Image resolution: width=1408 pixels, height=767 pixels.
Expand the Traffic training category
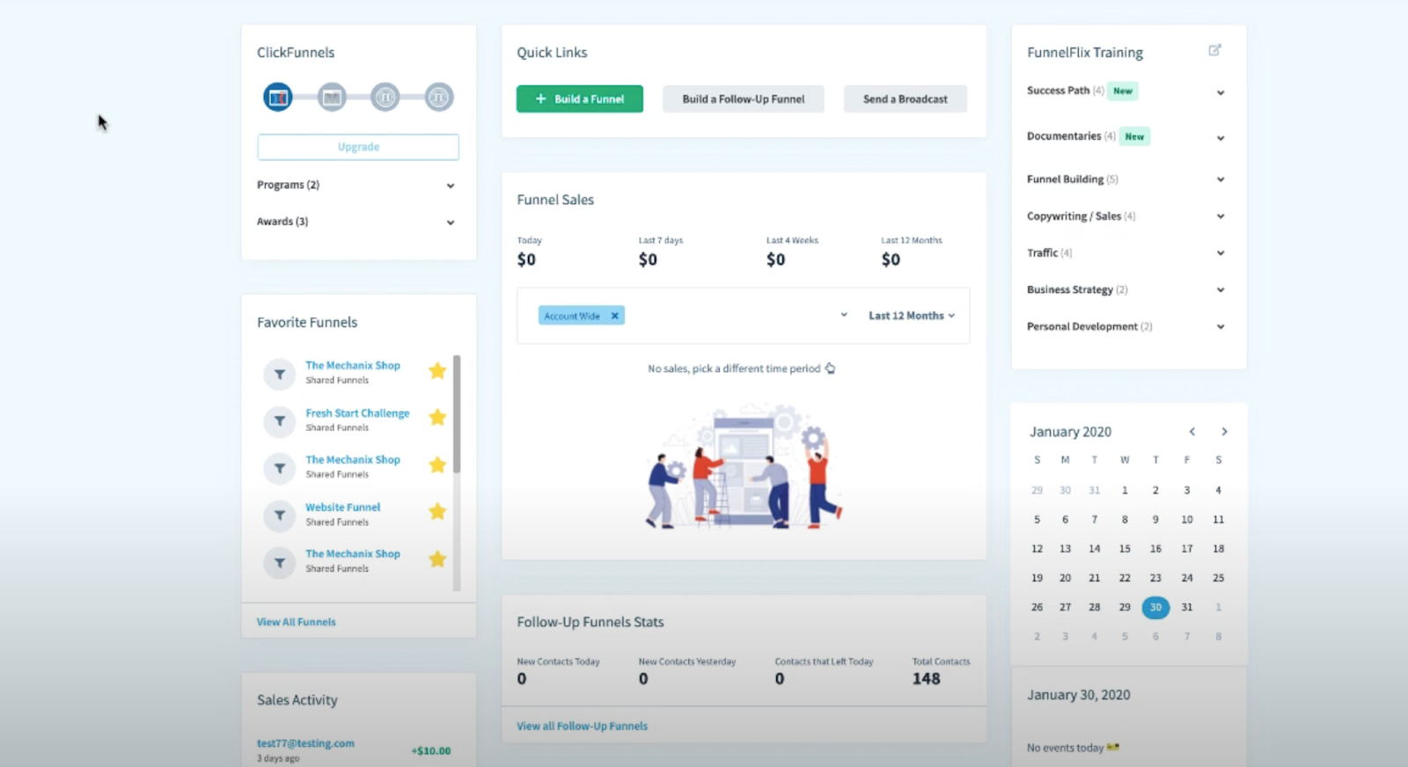click(1221, 253)
